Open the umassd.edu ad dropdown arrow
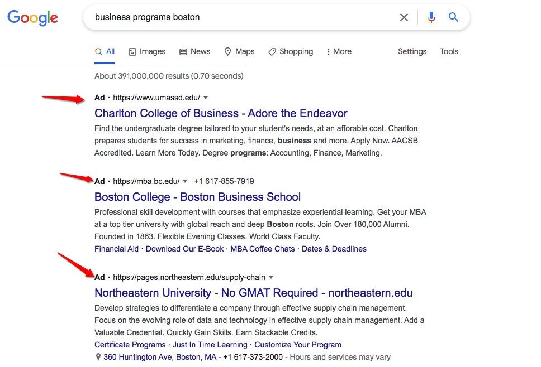 tap(206, 98)
